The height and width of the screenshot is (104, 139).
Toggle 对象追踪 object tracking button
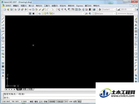pos(60,102)
